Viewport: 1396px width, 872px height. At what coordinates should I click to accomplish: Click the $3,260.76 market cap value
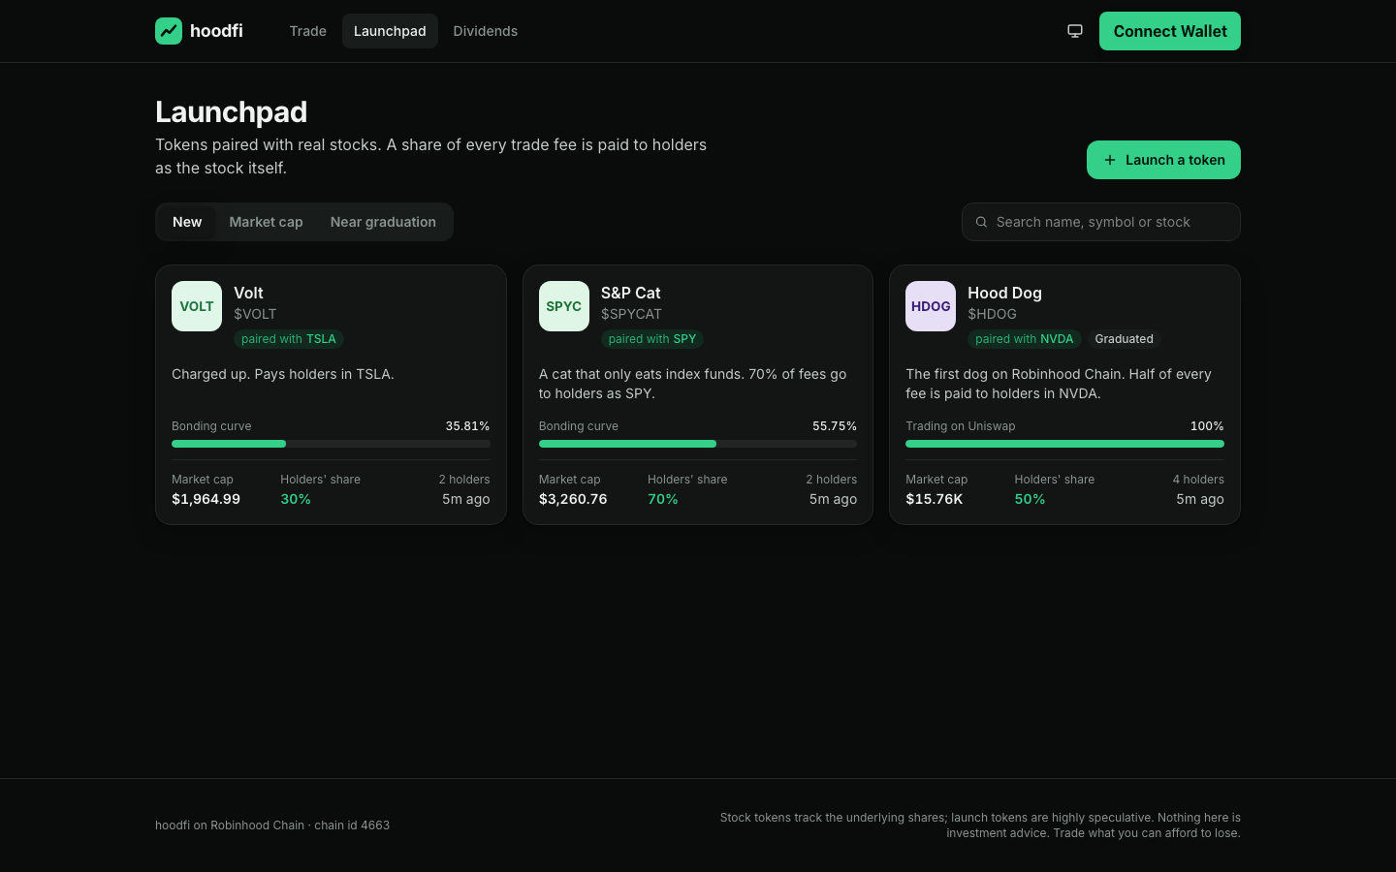(573, 499)
